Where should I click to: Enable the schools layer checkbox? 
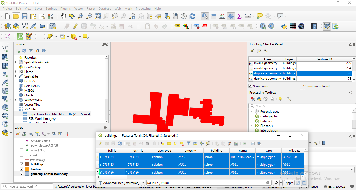point(22,141)
